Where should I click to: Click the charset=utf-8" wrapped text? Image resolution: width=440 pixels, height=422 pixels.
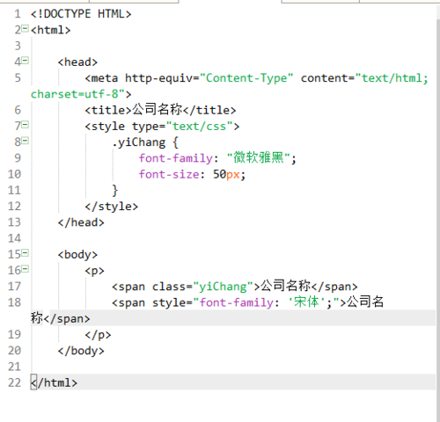pos(78,94)
